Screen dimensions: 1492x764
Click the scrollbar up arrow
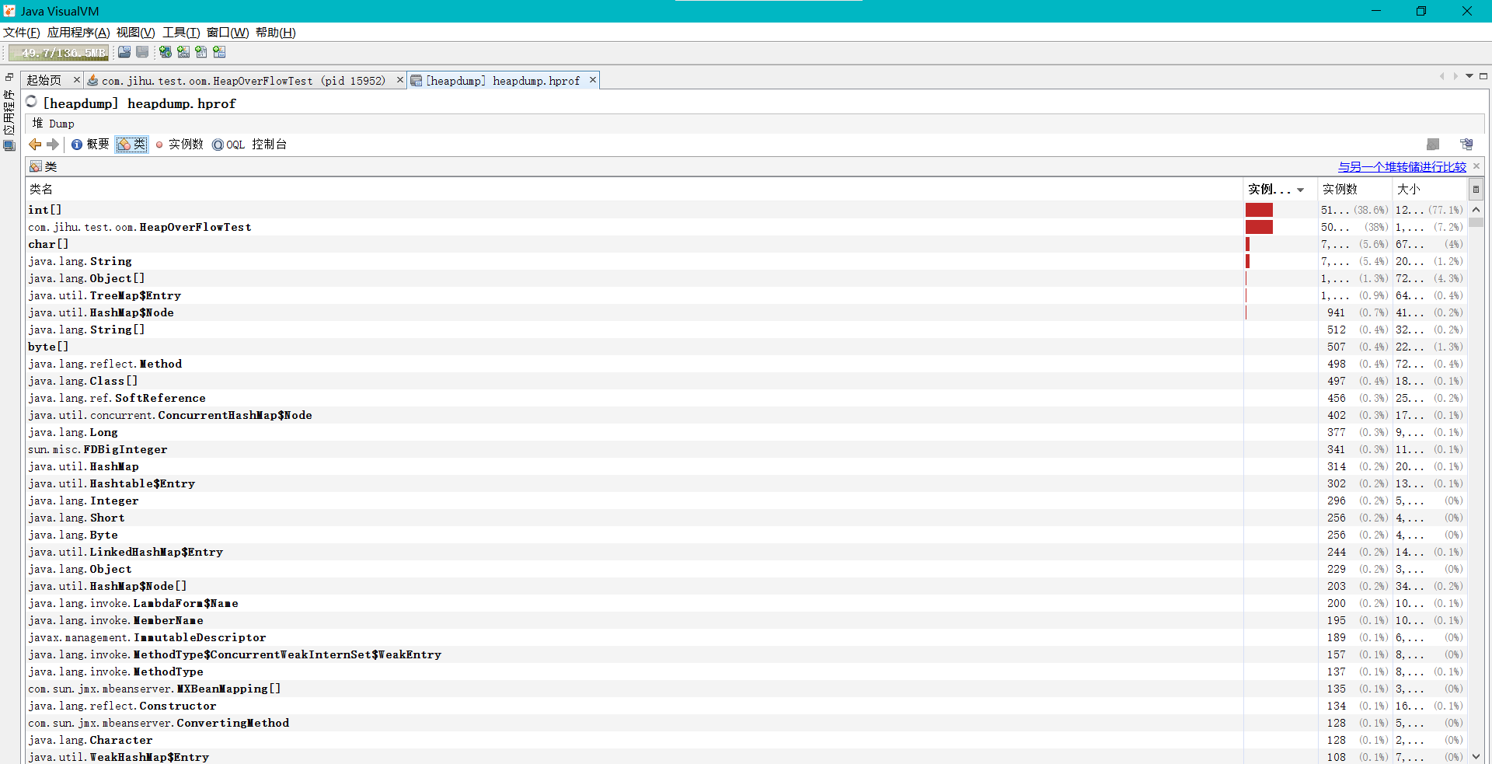(1476, 209)
